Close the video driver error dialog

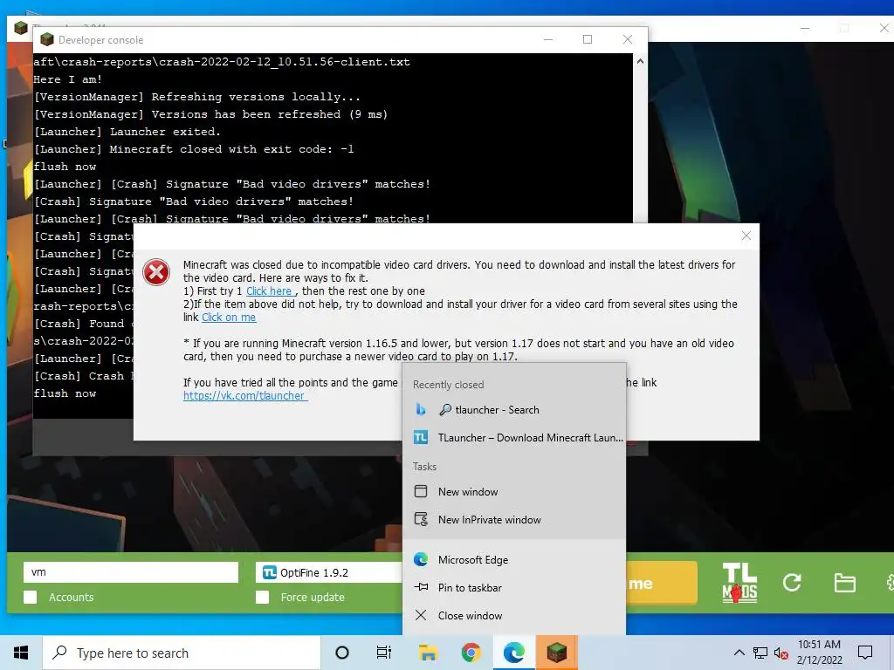coord(746,236)
